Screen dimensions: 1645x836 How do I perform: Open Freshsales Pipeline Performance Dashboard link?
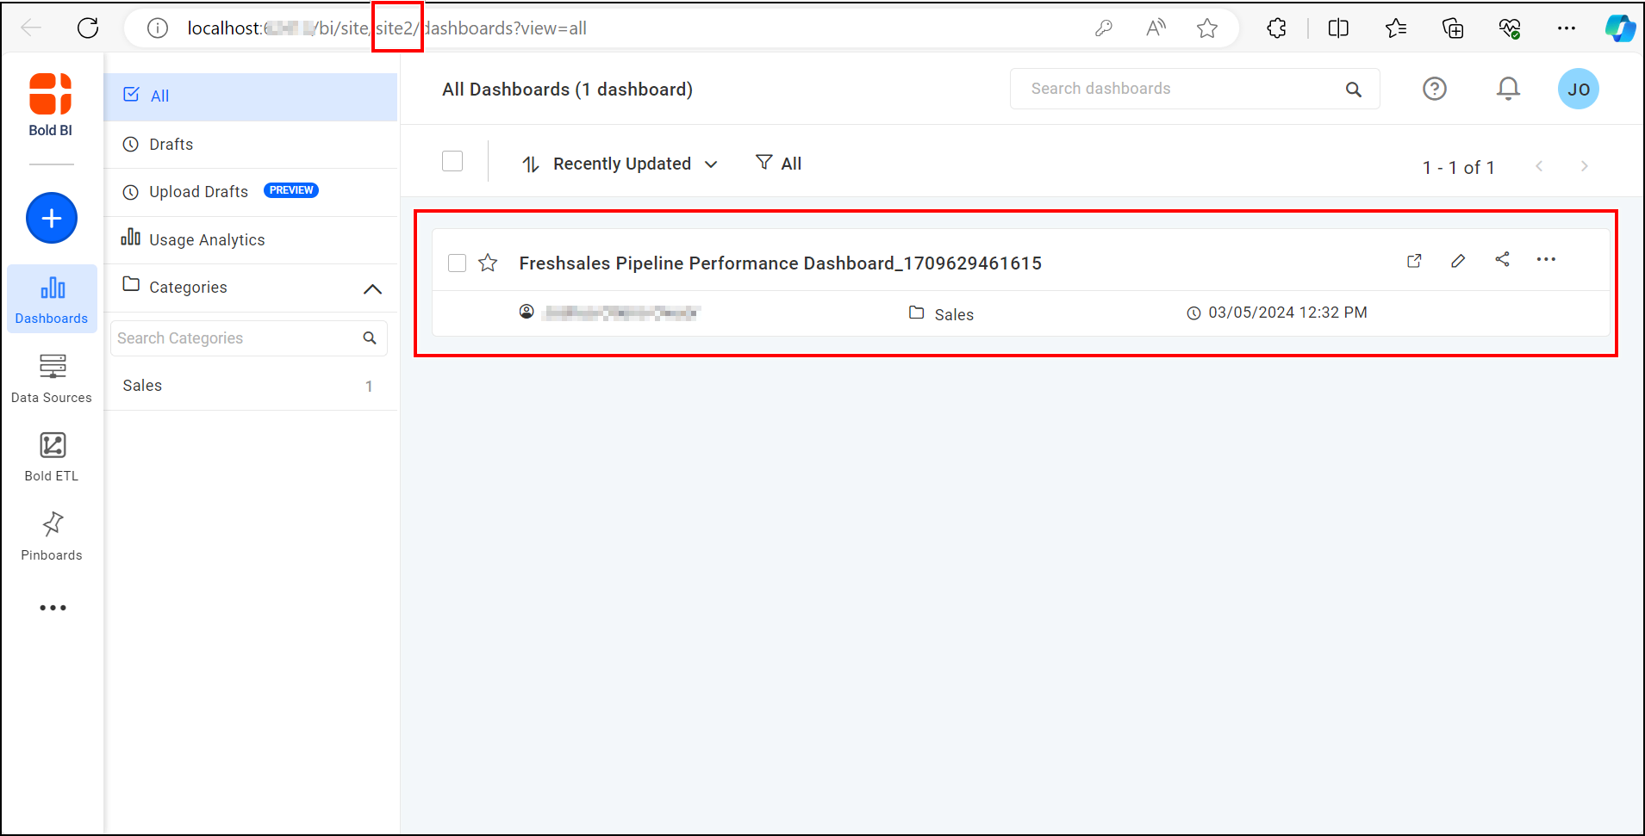pos(780,263)
